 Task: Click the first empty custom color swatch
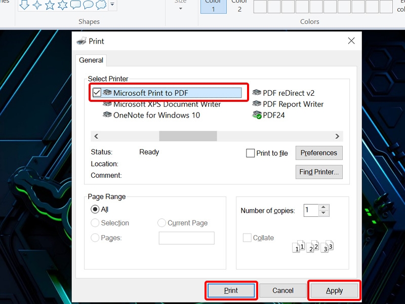coord(260,7)
